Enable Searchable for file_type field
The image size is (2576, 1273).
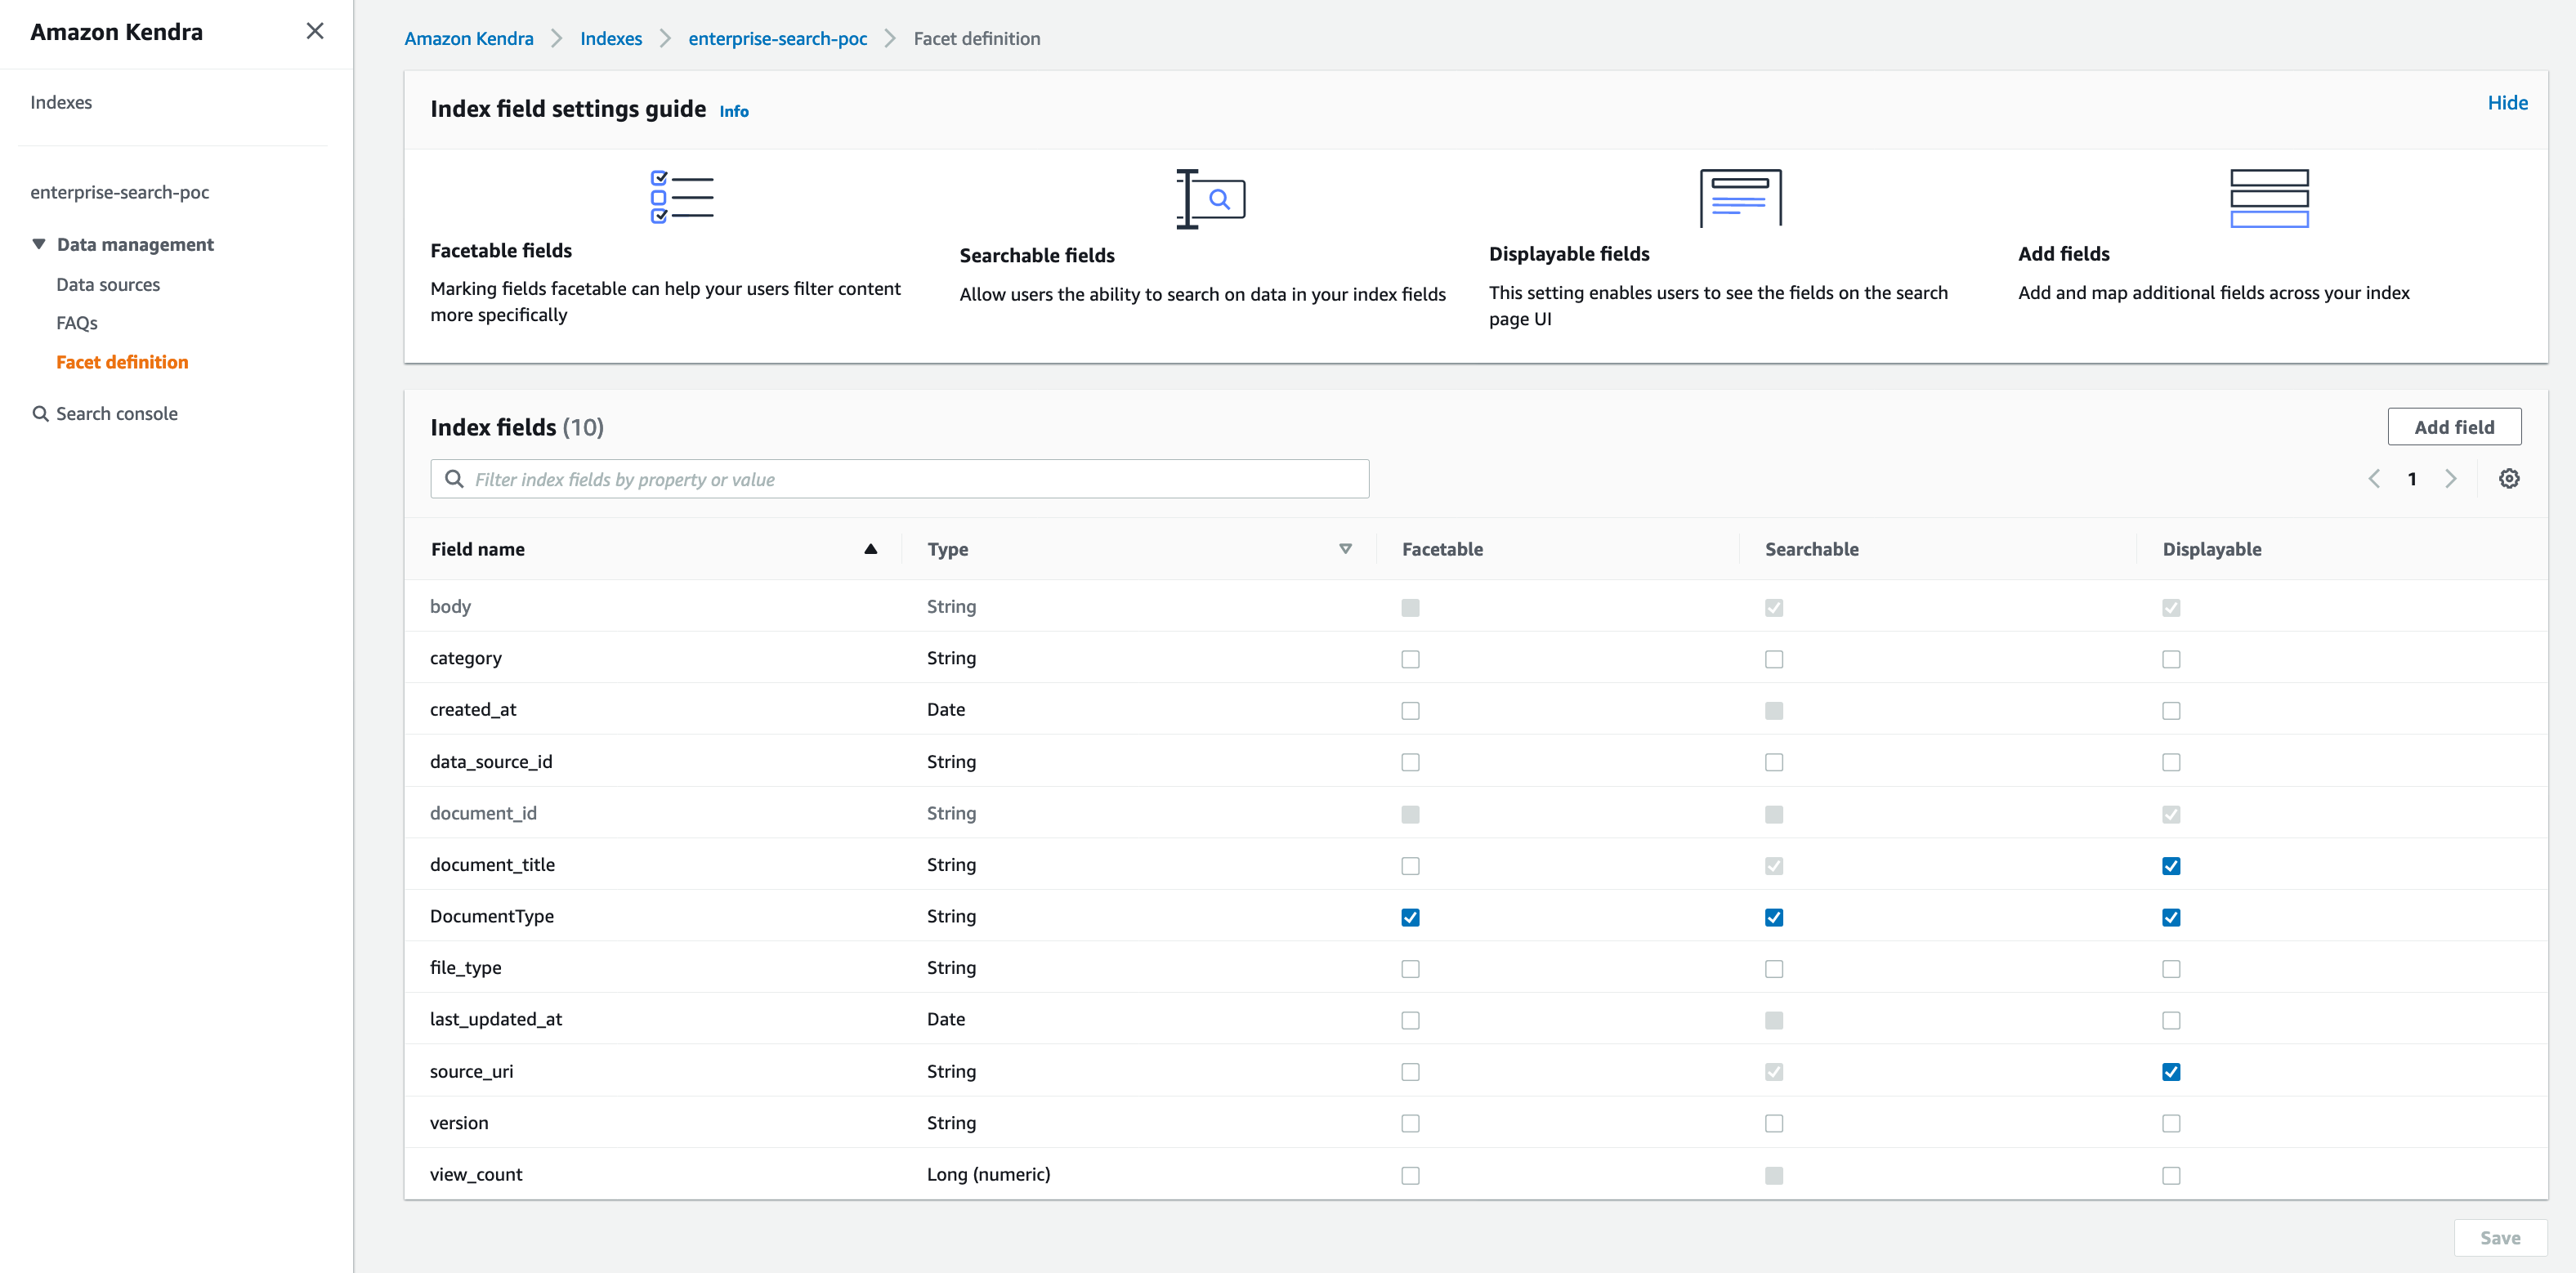tap(1773, 969)
